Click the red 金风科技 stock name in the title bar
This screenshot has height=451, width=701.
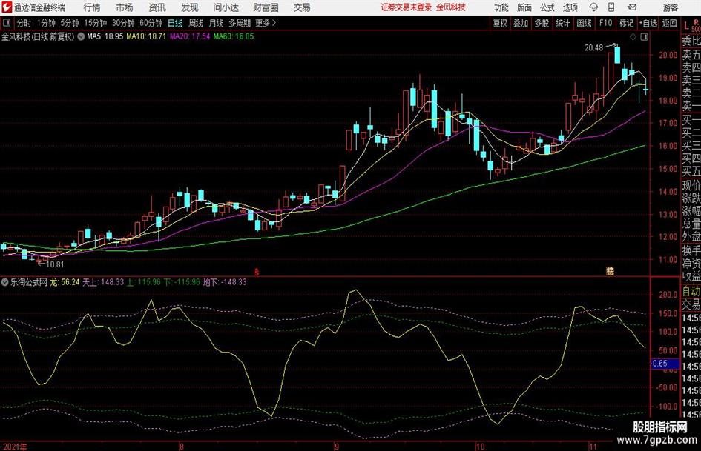pos(451,7)
